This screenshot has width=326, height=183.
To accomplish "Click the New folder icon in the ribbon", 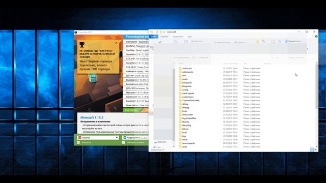I will [257, 42].
